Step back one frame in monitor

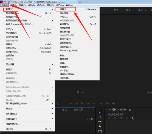pyautogui.click(x=77, y=103)
